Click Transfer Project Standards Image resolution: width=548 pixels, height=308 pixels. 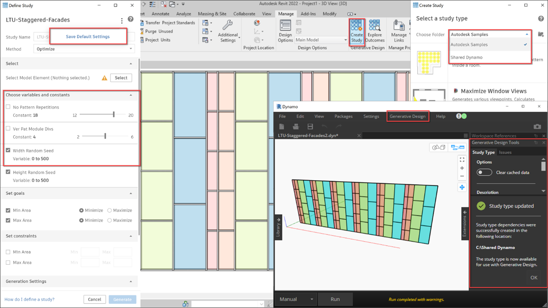click(167, 23)
